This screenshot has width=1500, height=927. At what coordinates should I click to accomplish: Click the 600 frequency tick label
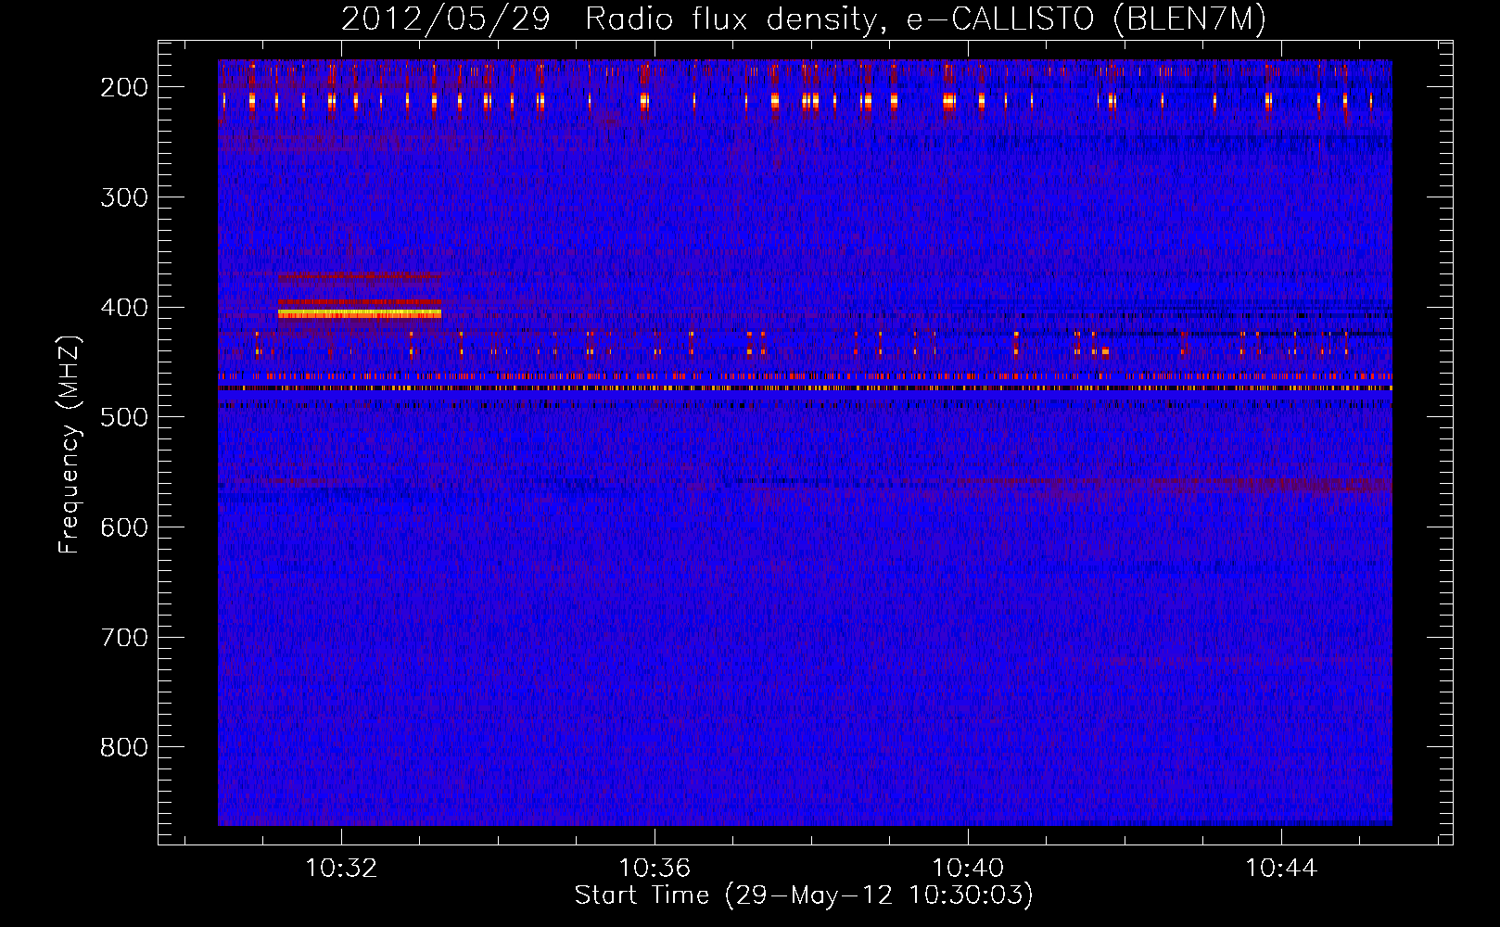point(124,527)
